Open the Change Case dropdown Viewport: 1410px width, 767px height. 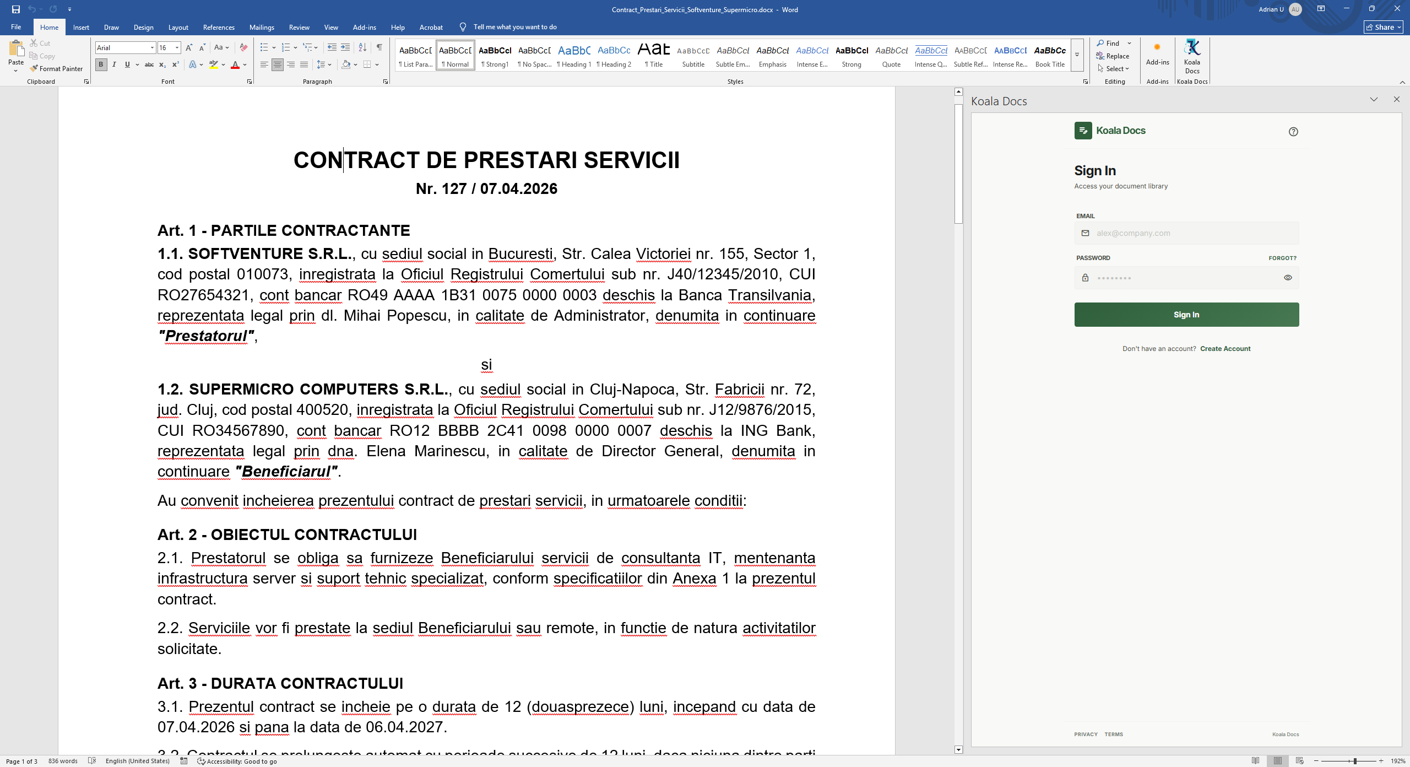[221, 48]
